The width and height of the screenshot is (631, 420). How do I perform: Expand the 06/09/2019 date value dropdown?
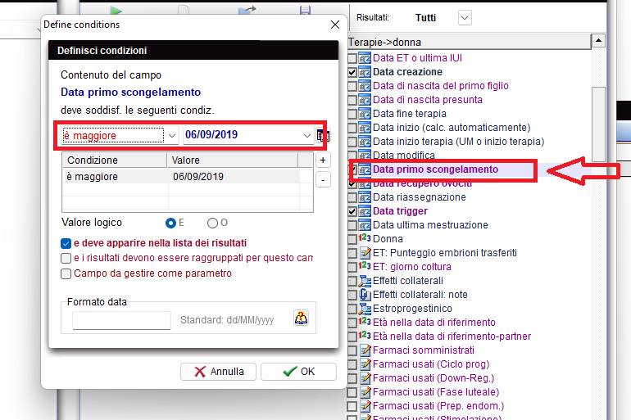click(307, 136)
